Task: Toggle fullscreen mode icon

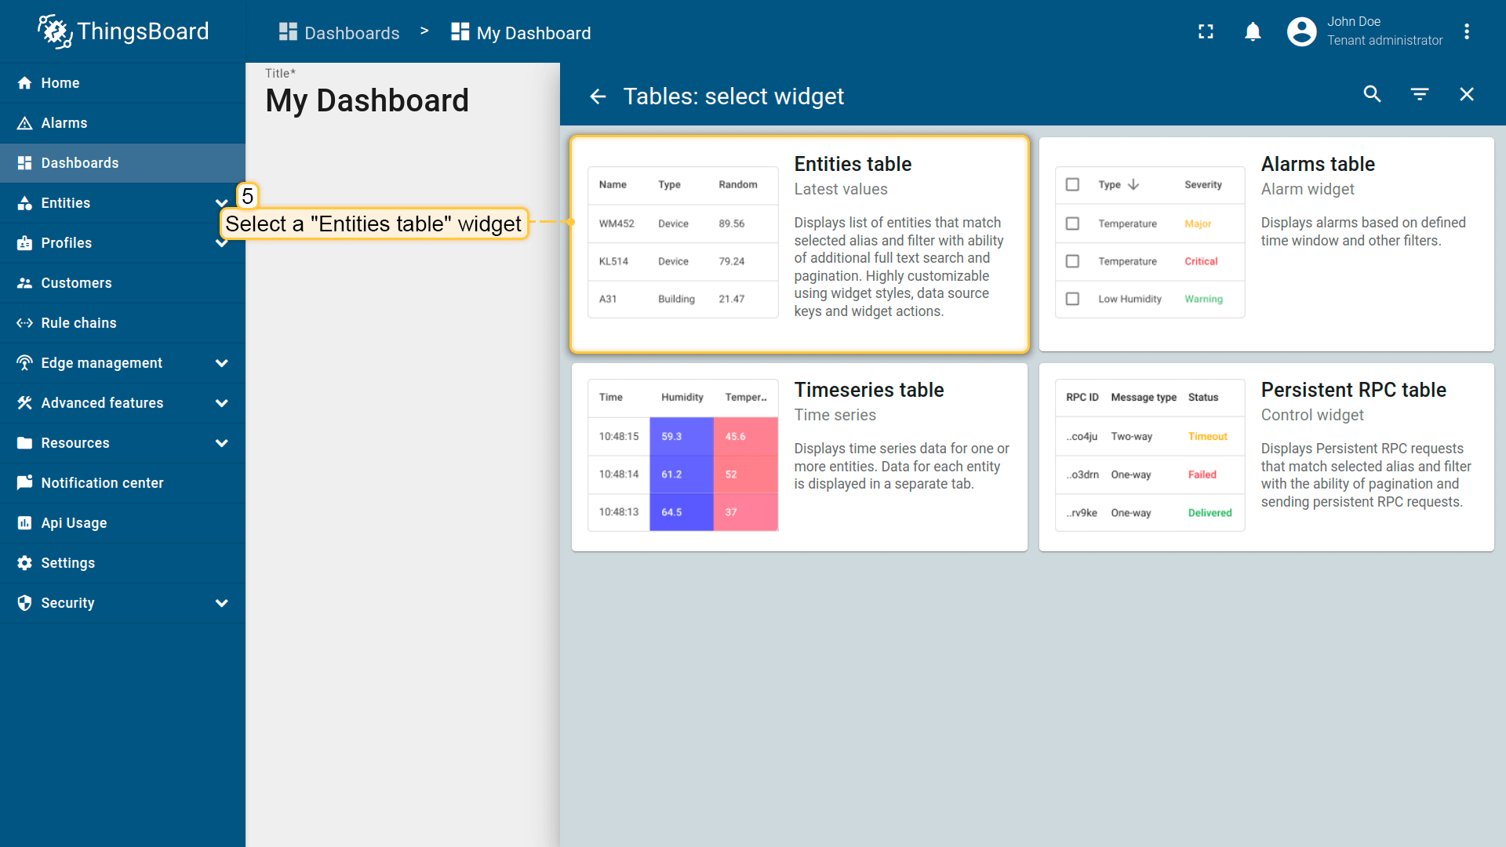Action: click(x=1206, y=31)
